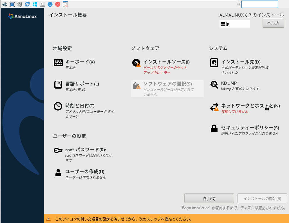The width and height of the screenshot is (289, 223).
Task: Click the インストール概要 heading
Action: pos(68,15)
